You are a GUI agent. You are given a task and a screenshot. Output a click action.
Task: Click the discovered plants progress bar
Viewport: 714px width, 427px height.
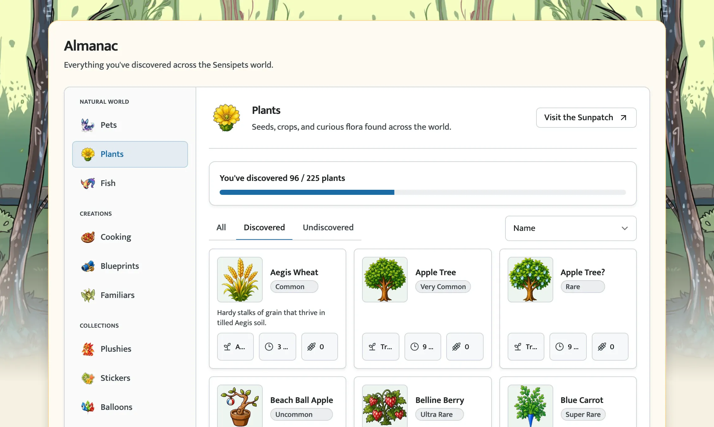(x=423, y=192)
